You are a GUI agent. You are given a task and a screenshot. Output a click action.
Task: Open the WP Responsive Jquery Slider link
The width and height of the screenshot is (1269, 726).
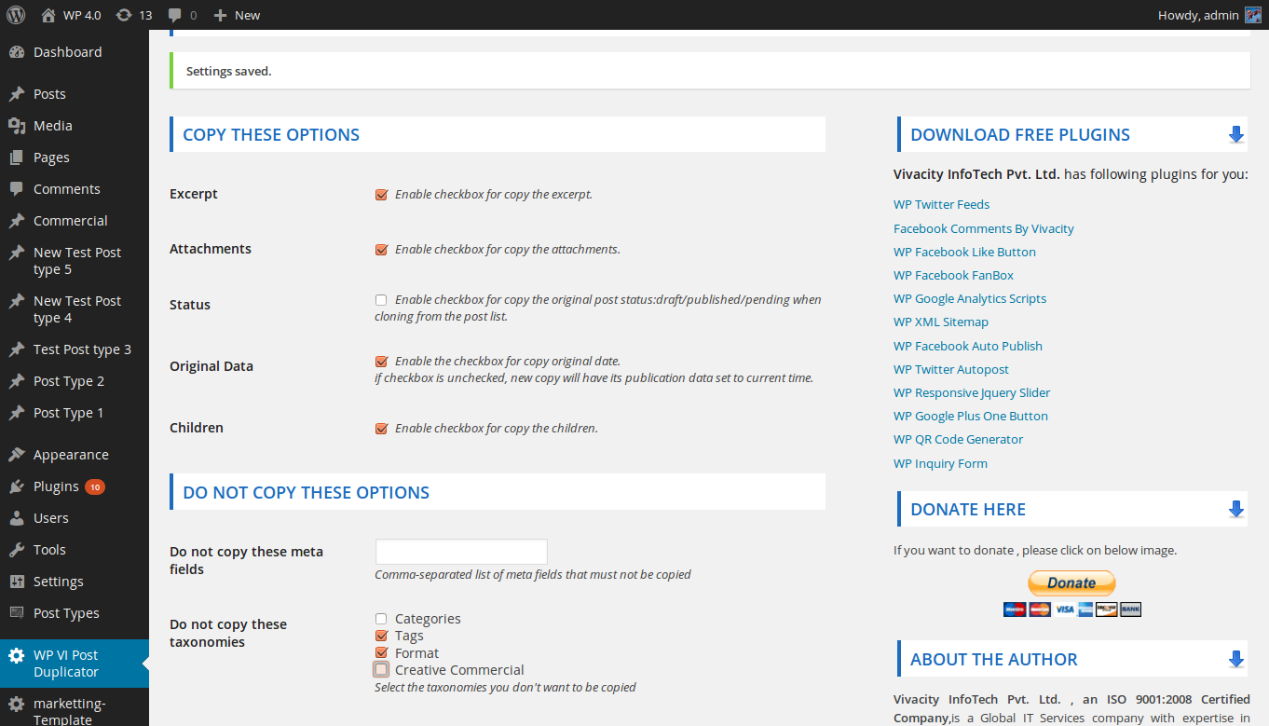click(972, 393)
